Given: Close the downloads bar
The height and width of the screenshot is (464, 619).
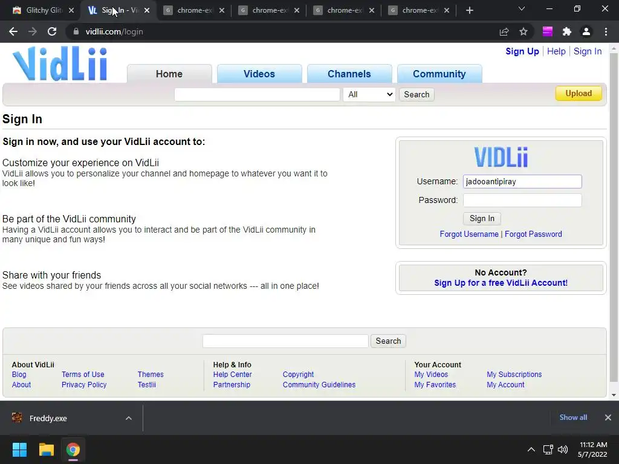Looking at the screenshot, I should click(x=608, y=417).
